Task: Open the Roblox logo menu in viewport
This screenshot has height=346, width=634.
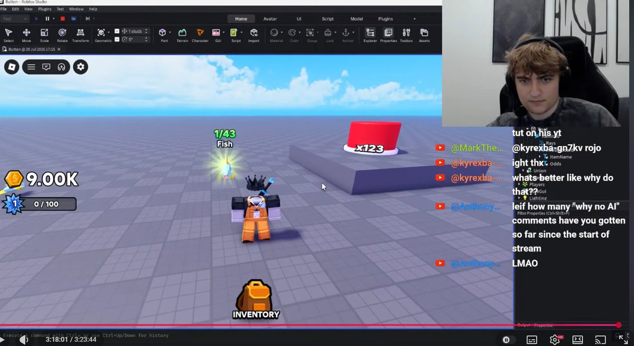Action: point(12,67)
